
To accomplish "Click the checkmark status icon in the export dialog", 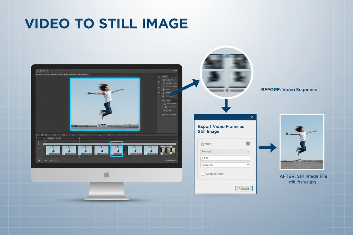I will tap(247, 144).
